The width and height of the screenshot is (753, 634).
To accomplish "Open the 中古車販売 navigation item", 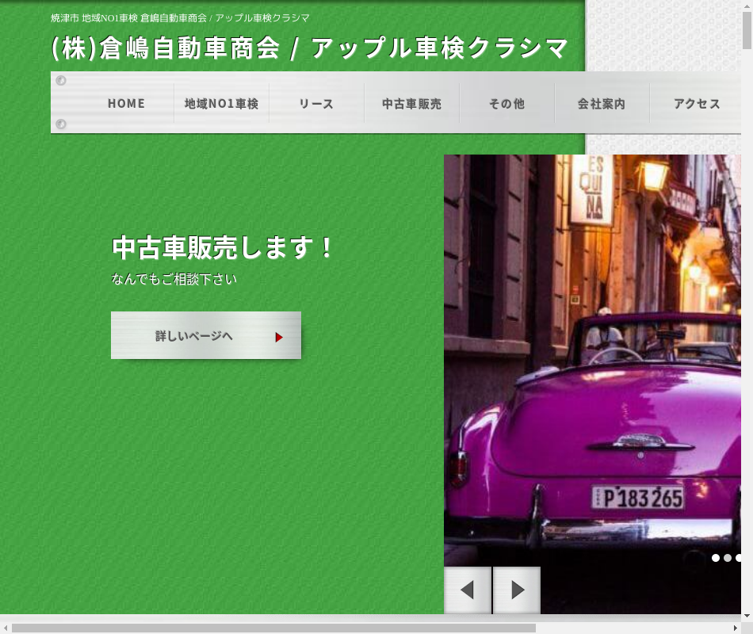I will tap(411, 103).
